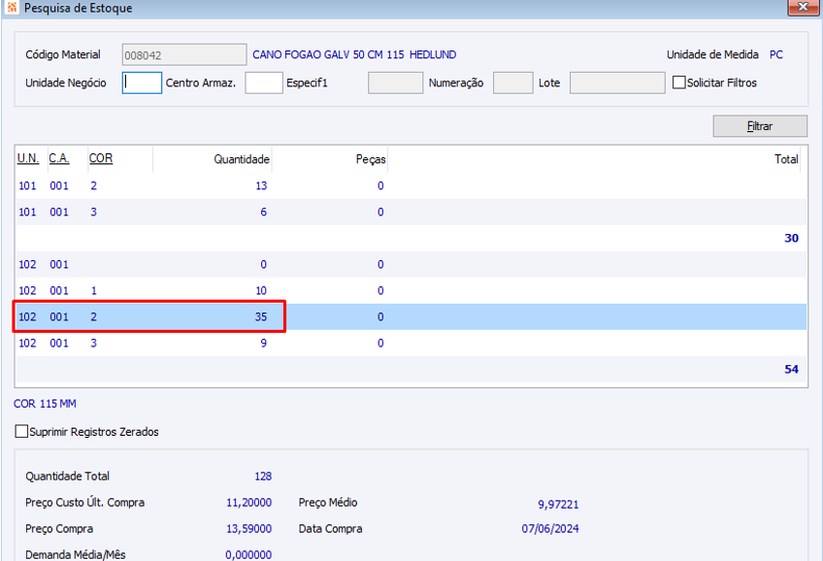Click the Quantidade column header

[x=242, y=159]
